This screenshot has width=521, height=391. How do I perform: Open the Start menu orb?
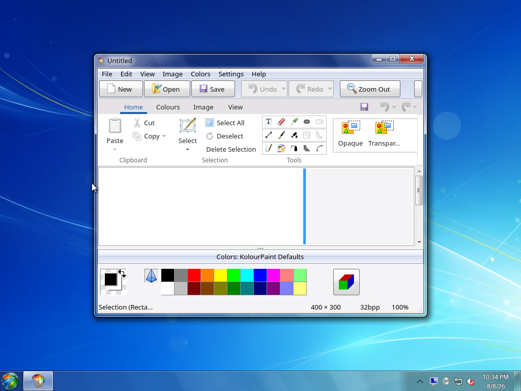(x=10, y=381)
